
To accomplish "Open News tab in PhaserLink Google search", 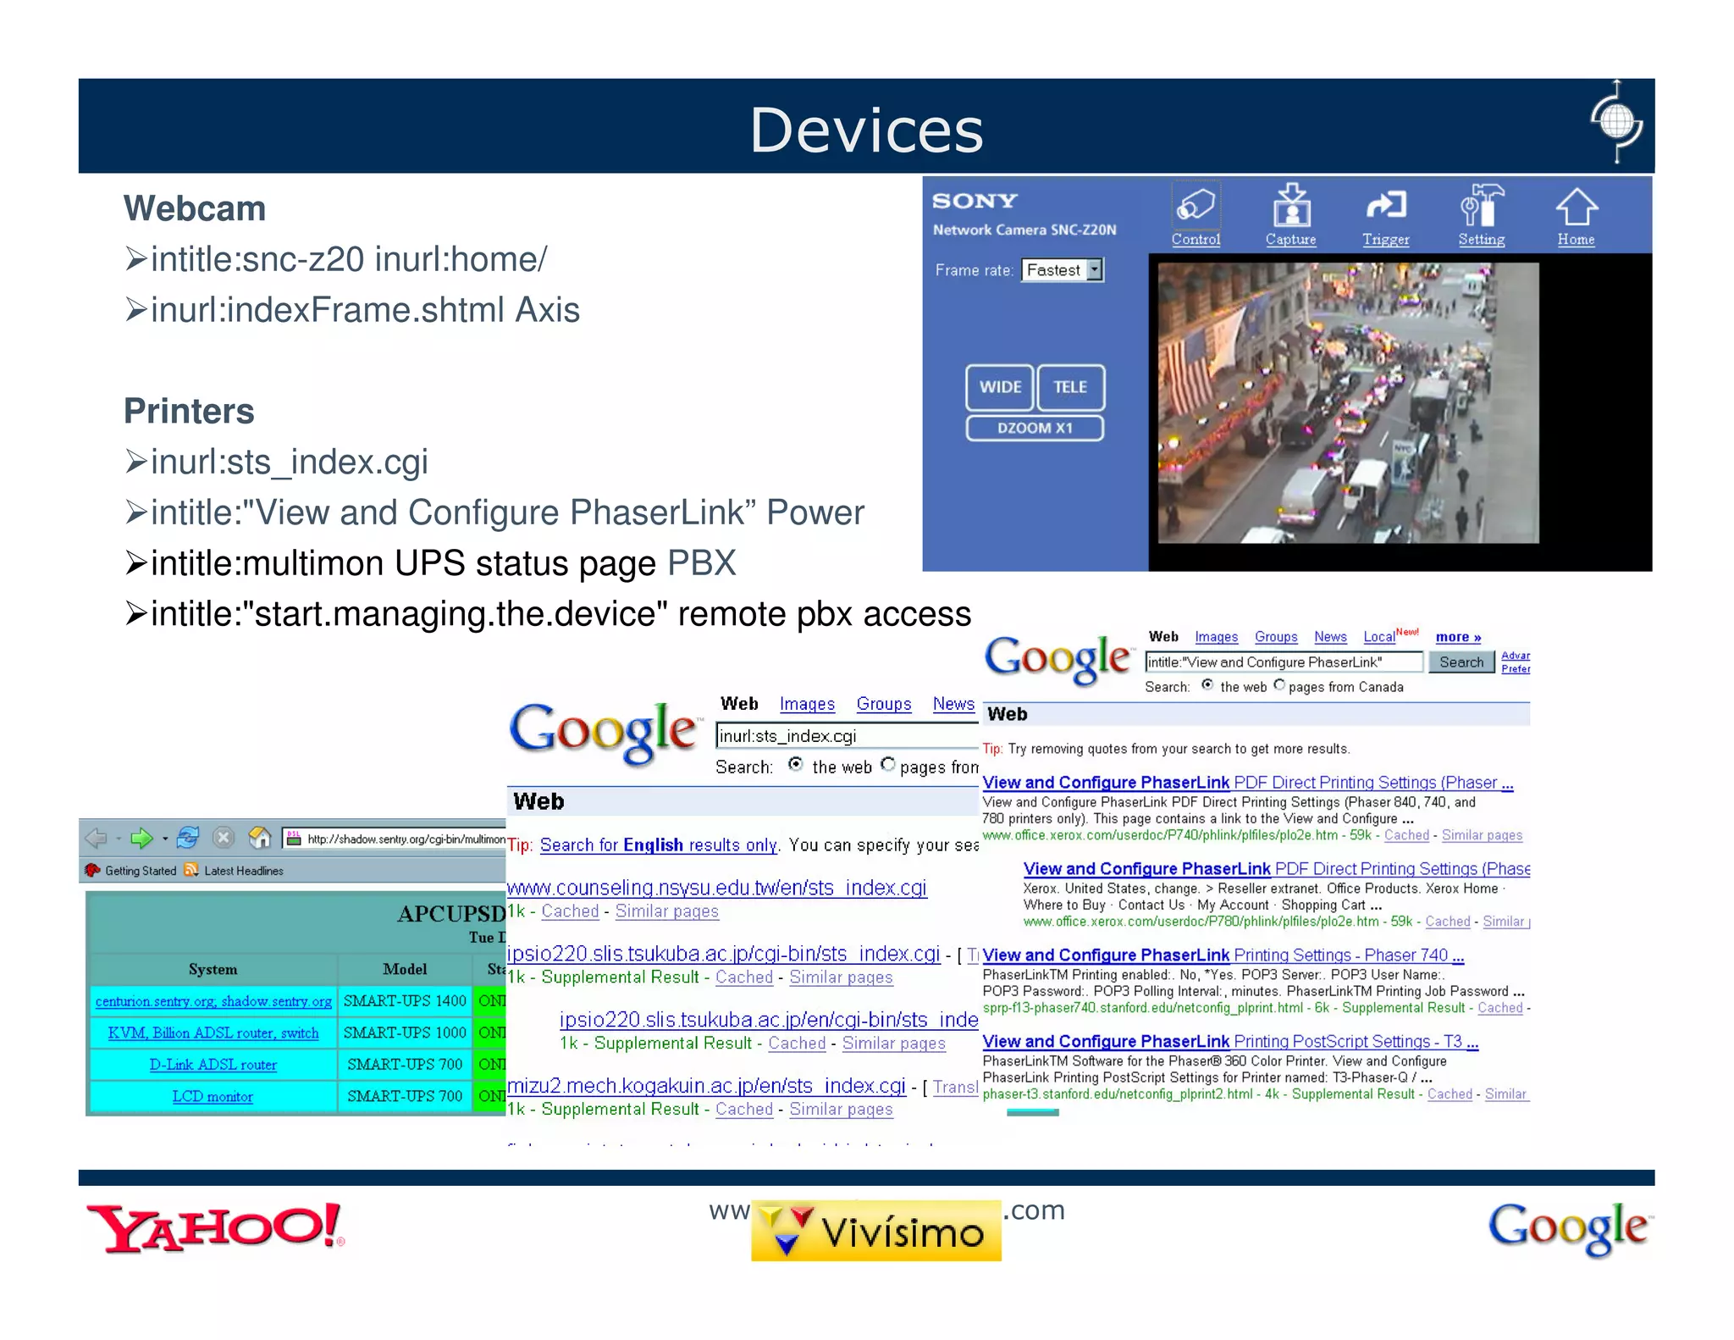I will pos(1330,637).
